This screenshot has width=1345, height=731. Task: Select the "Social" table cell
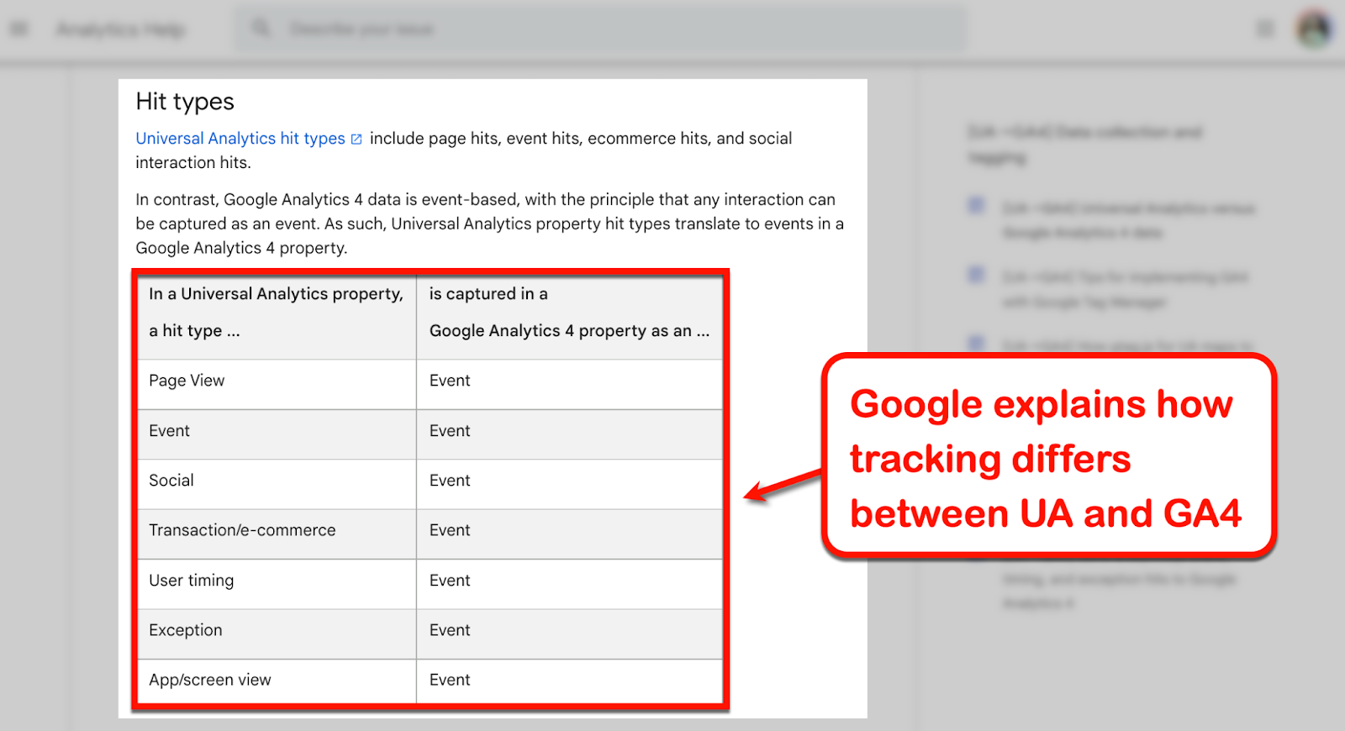277,484
